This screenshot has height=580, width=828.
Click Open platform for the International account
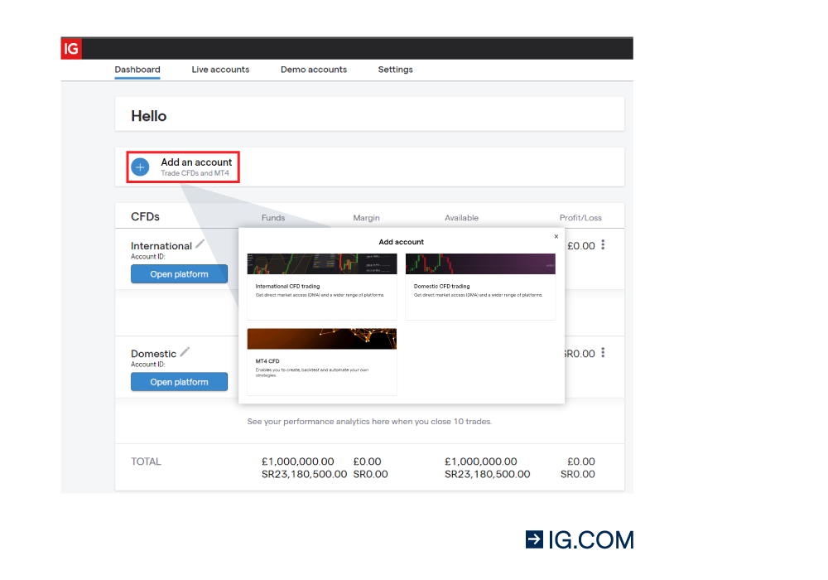click(179, 273)
